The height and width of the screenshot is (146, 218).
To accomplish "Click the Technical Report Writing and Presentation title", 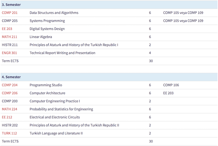I will 62,53.
